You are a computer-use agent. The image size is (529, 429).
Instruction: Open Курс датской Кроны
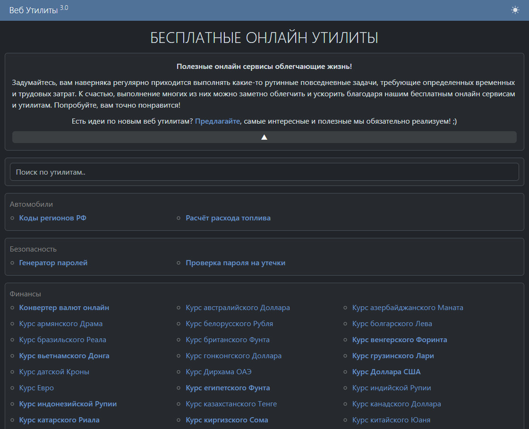pos(54,372)
